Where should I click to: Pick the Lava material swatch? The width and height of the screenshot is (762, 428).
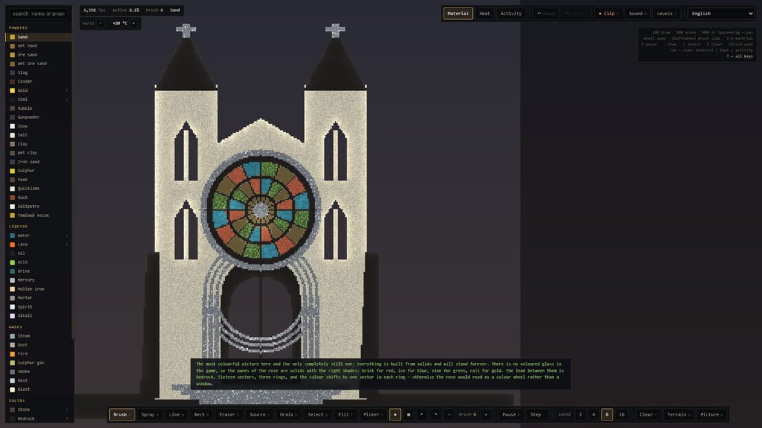12,244
